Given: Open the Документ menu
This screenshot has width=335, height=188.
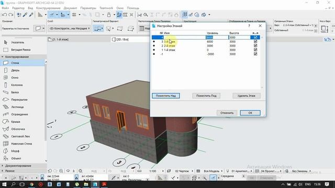Looking at the screenshot, I should pos(70,8).
